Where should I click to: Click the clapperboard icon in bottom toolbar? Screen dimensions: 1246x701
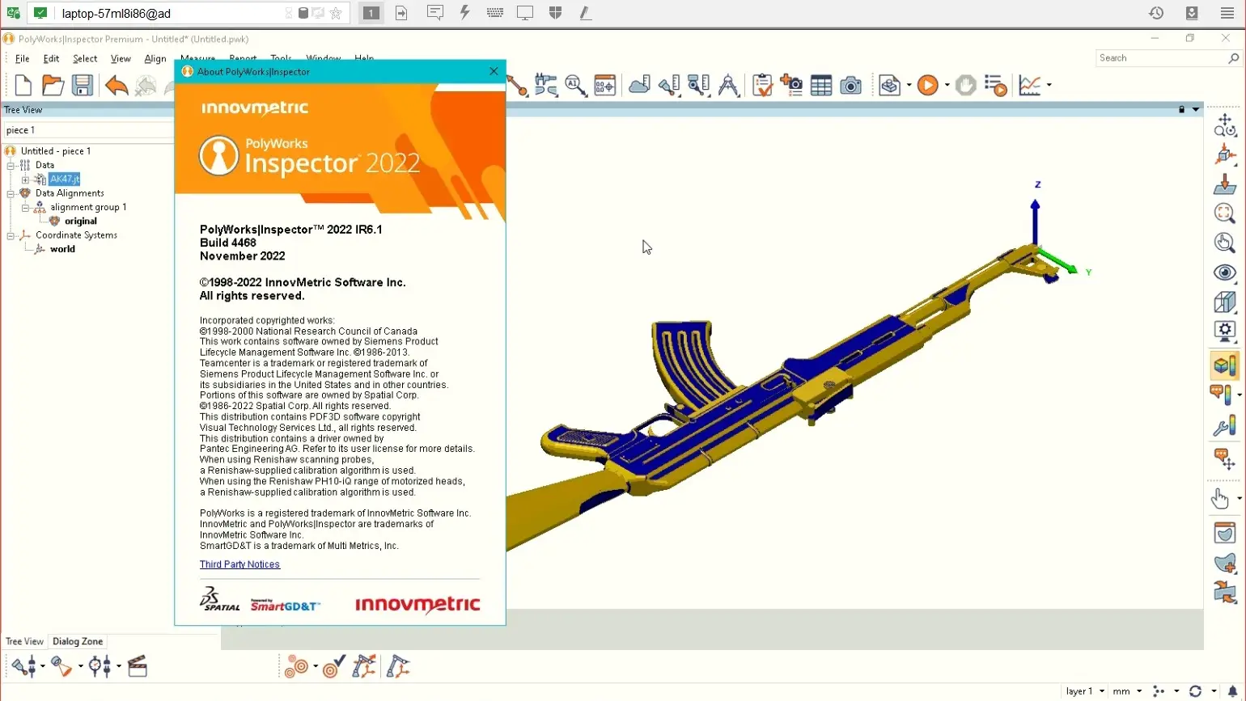138,666
